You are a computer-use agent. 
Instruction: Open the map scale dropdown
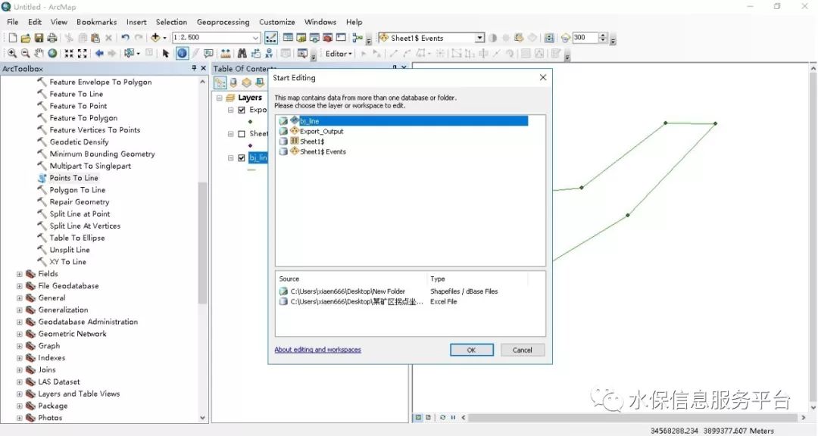pyautogui.click(x=256, y=38)
